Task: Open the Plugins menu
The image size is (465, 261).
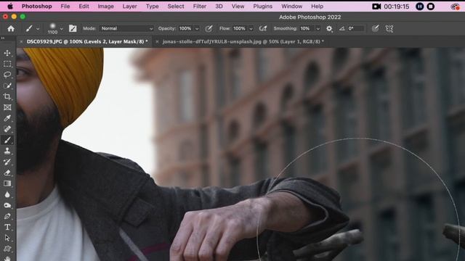Action: click(262, 7)
